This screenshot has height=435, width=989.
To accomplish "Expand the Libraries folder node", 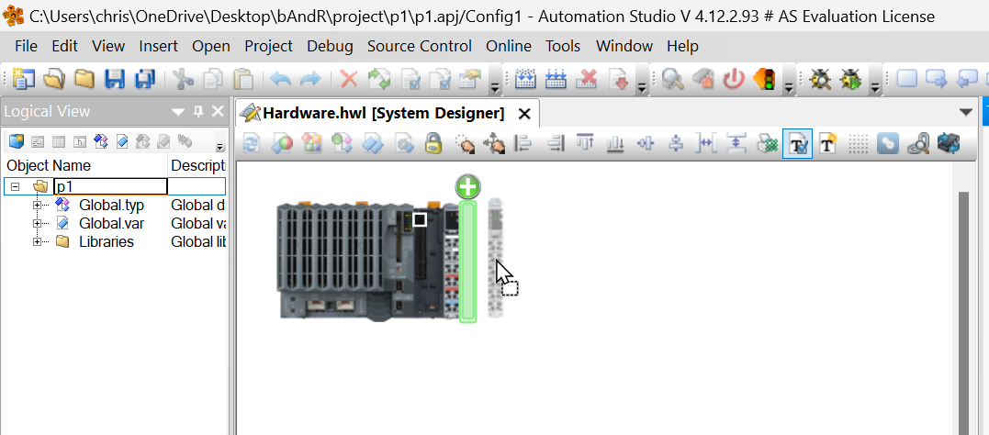I will [x=38, y=241].
